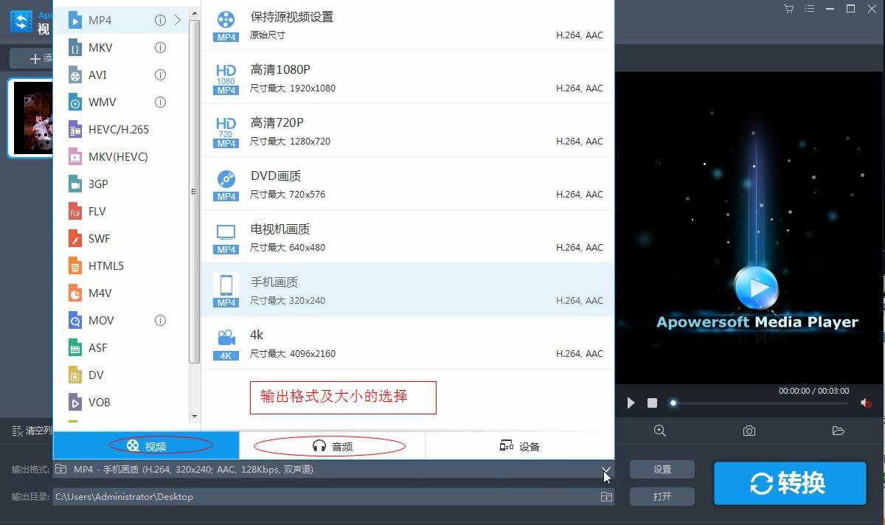
Task: Select MKV format in the list
Action: pyautogui.click(x=121, y=47)
